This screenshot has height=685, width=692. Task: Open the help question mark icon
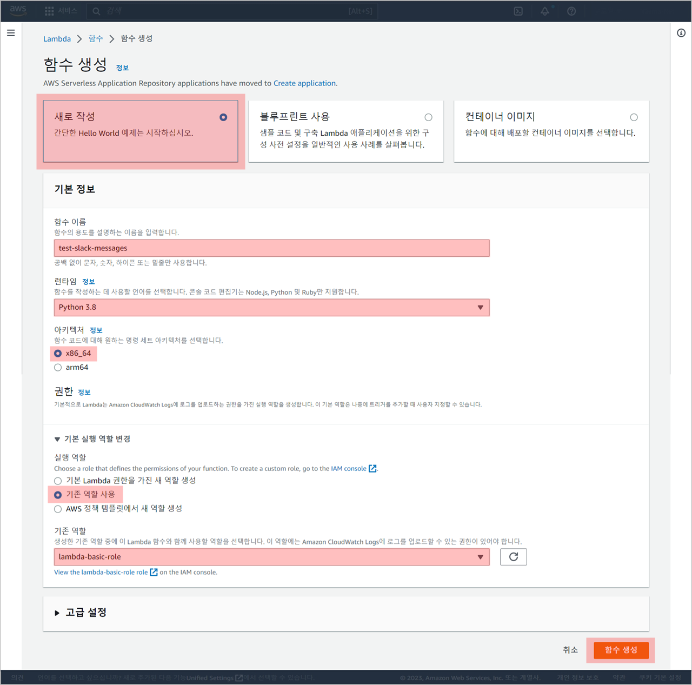(571, 11)
